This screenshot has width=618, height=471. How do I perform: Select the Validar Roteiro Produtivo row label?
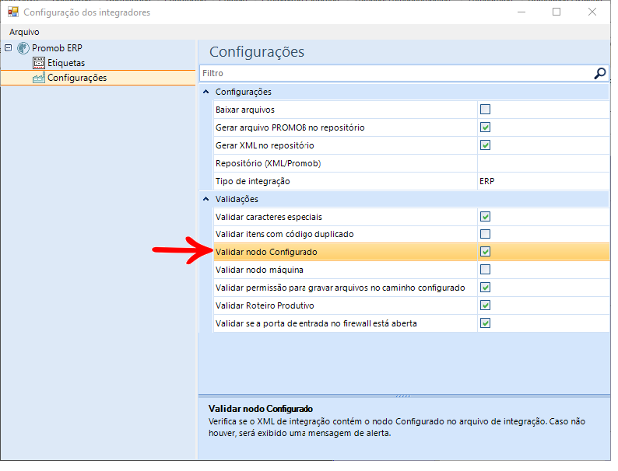(x=265, y=305)
